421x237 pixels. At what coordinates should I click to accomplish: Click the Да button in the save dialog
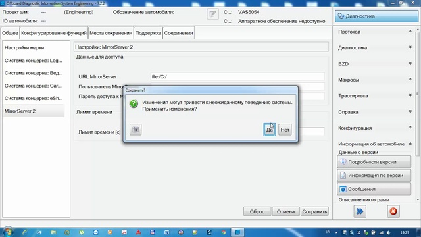pyautogui.click(x=269, y=130)
